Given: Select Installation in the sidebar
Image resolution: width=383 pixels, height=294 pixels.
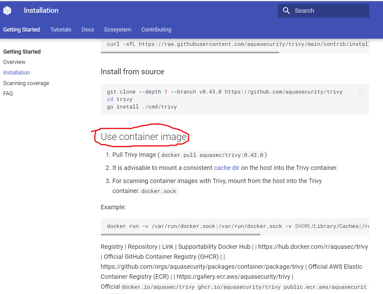Looking at the screenshot, I should click(17, 73).
